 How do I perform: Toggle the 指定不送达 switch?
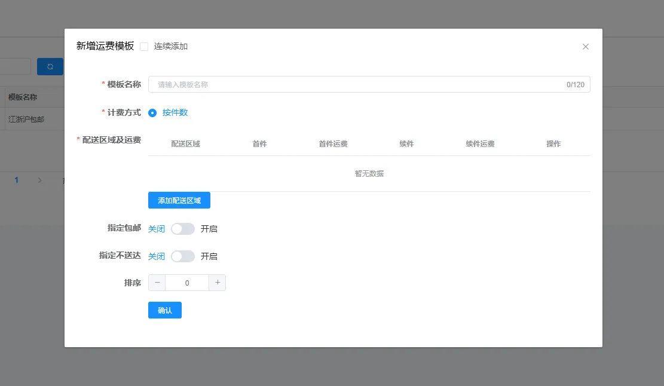pyautogui.click(x=182, y=256)
